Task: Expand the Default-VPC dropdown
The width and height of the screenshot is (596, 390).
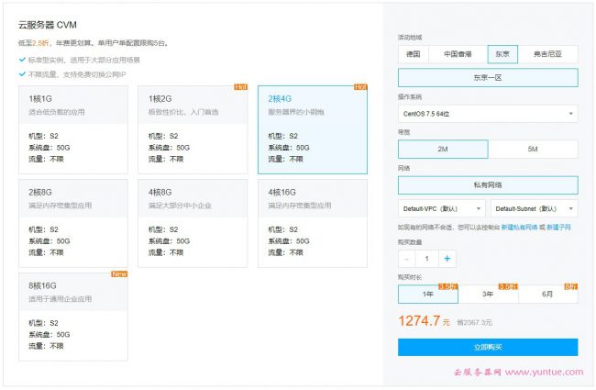Action: tap(441, 208)
